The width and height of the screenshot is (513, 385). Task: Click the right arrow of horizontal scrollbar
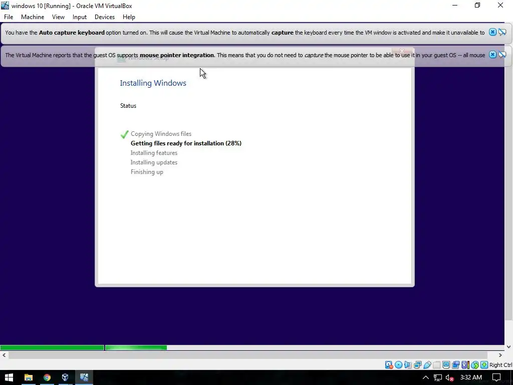coord(500,355)
